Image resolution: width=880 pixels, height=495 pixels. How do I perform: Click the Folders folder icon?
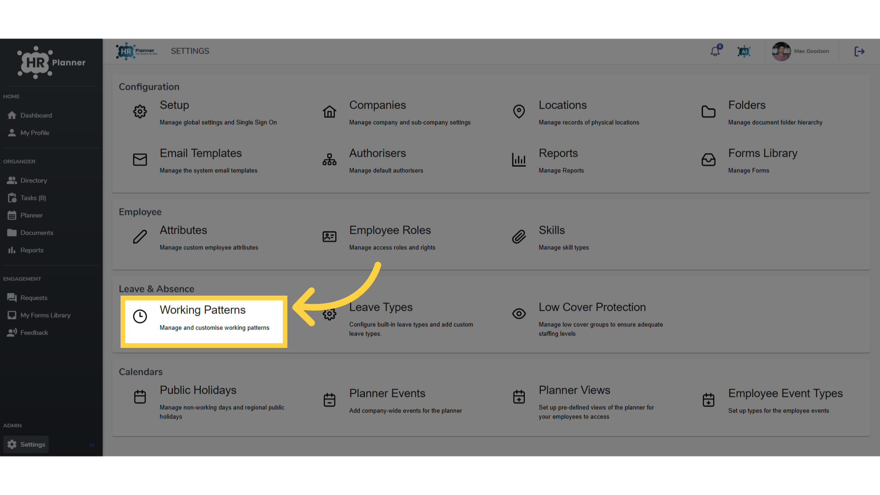[x=709, y=111]
